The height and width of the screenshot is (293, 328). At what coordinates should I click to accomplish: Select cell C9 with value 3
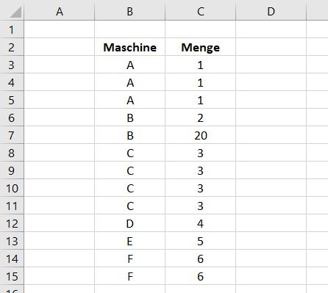201,170
